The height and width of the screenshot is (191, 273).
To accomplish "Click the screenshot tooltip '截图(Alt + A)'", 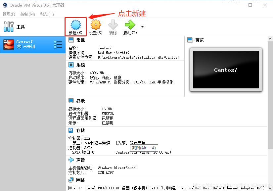I will click(x=144, y=148).
